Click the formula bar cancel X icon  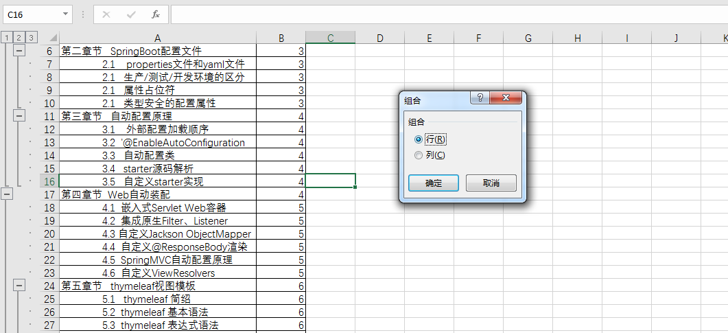(x=106, y=14)
